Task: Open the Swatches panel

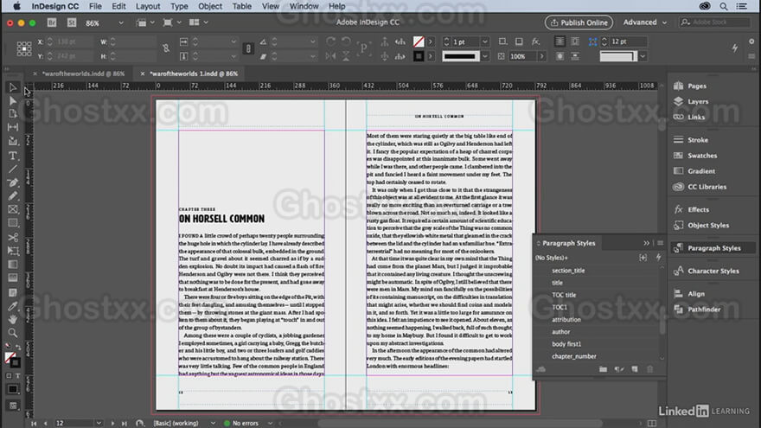Action: 695,156
